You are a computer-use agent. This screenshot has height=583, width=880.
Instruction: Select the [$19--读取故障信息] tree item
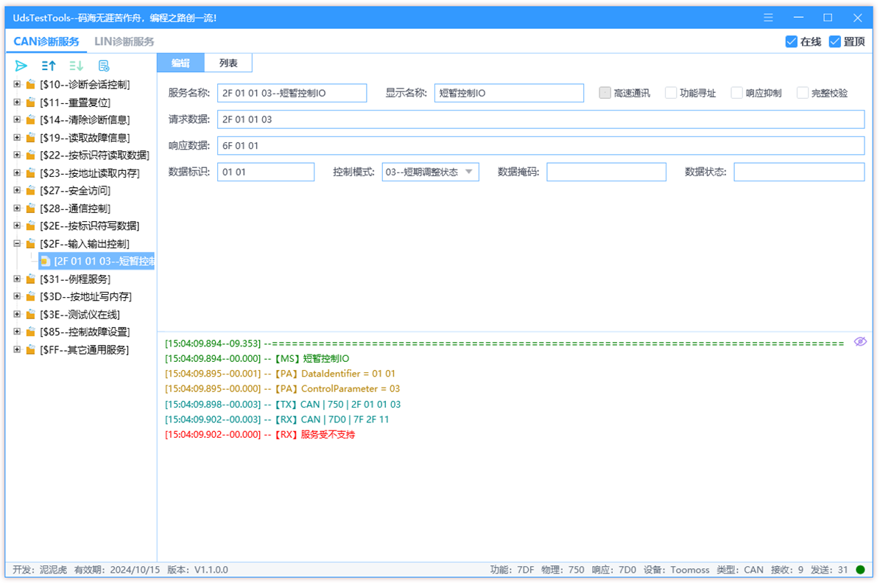pos(85,138)
